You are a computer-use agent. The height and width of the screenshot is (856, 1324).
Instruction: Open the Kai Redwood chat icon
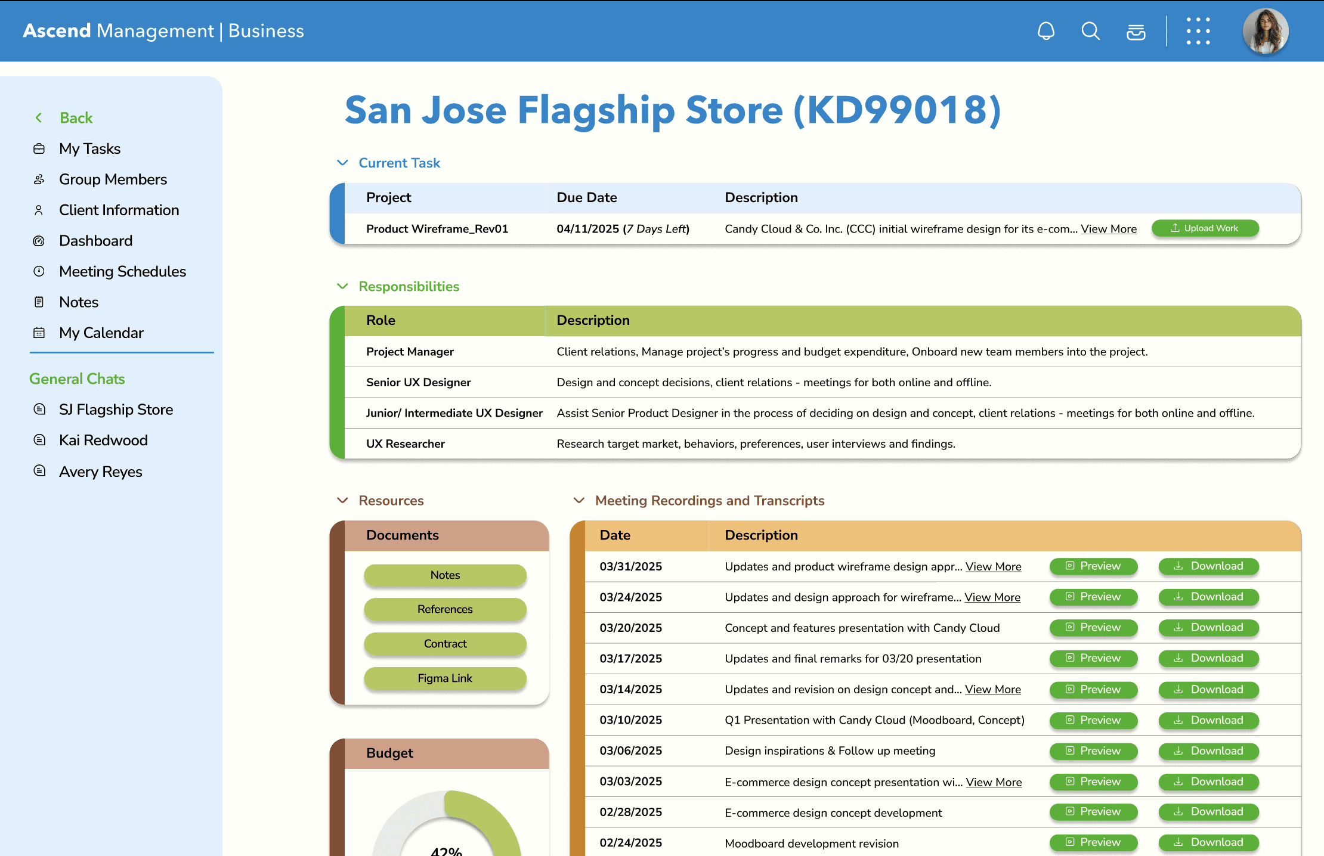[39, 440]
